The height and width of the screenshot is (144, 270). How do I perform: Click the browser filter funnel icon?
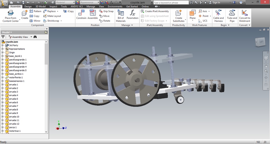[x=3, y=37]
